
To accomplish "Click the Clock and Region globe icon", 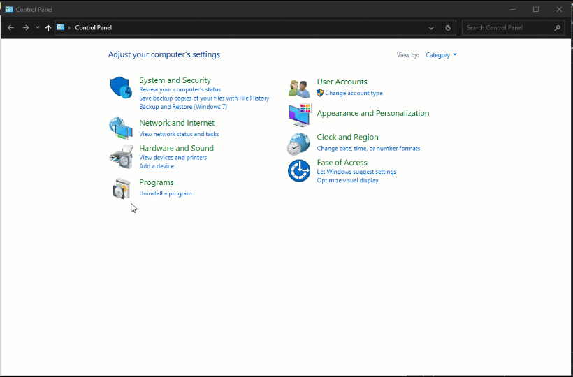I will pyautogui.click(x=298, y=143).
